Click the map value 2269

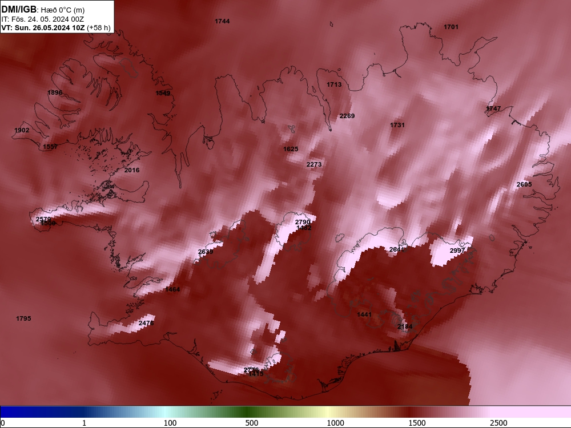coord(347,116)
